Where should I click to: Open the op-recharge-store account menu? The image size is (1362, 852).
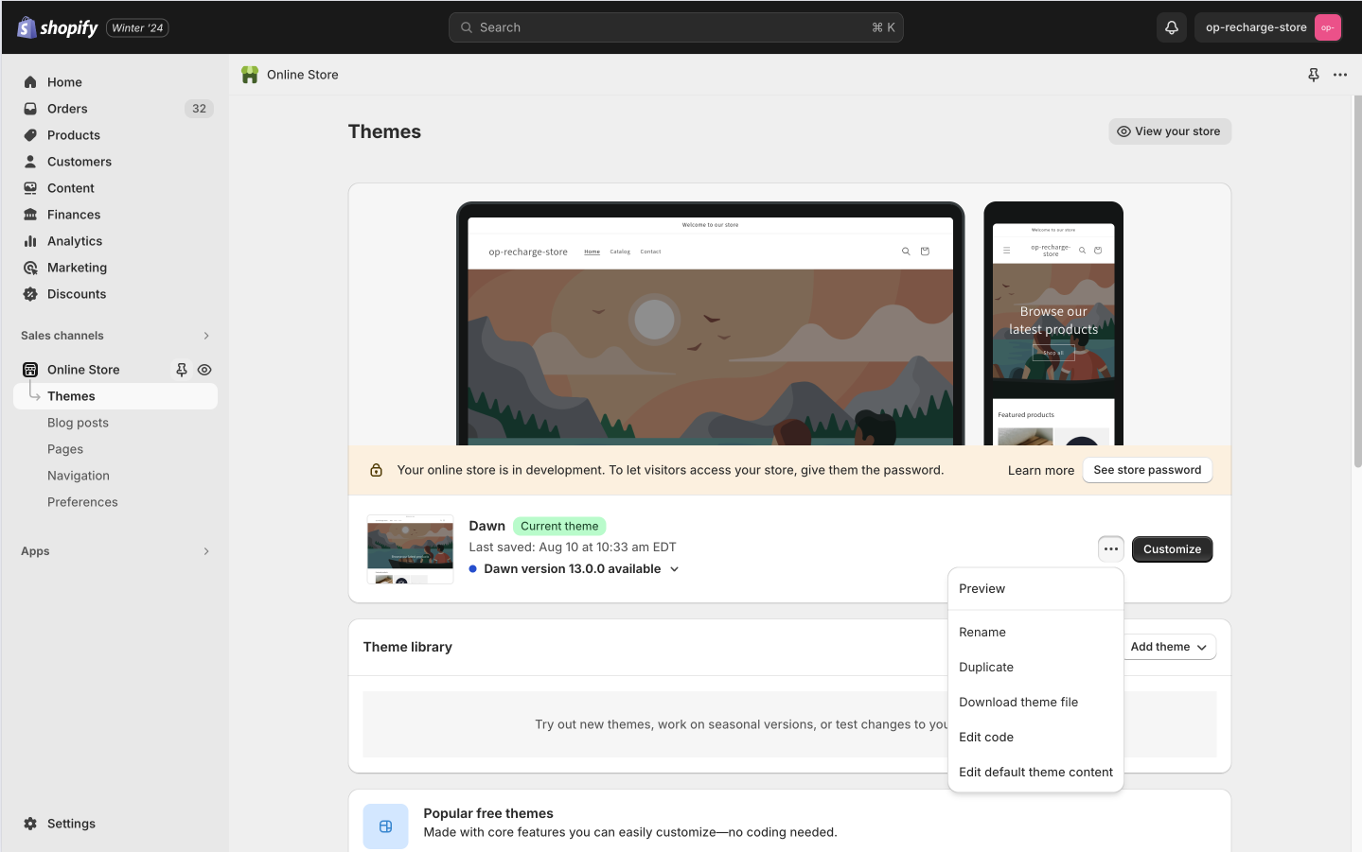[x=1268, y=27]
